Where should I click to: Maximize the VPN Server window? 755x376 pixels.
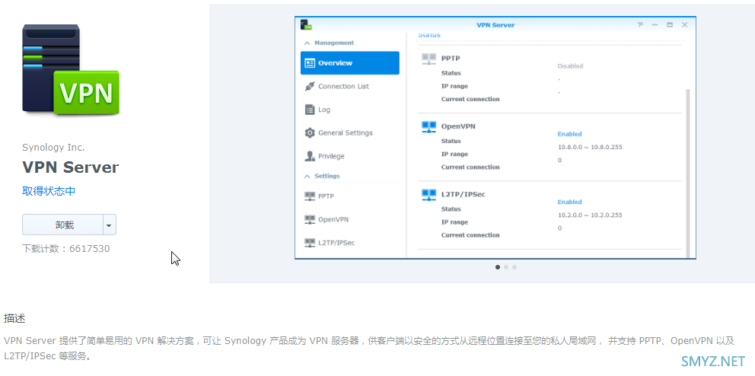pos(670,24)
